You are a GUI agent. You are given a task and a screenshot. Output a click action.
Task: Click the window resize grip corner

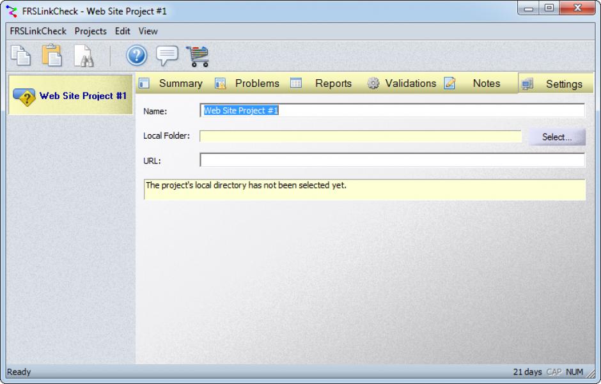(x=590, y=373)
